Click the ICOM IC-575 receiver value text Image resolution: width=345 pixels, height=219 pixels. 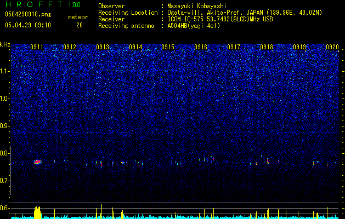(220, 19)
